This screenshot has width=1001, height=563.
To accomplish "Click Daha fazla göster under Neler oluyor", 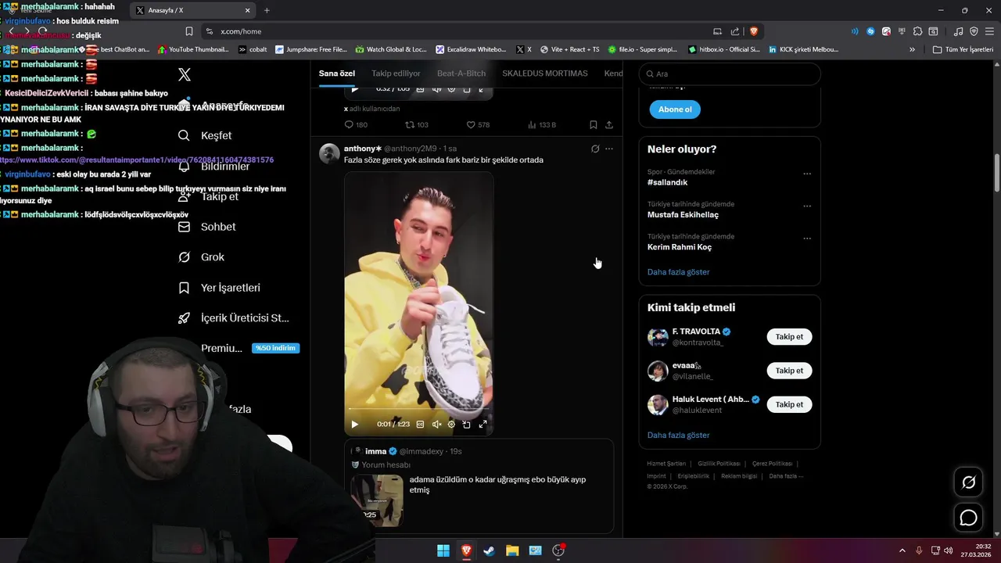I will (678, 272).
